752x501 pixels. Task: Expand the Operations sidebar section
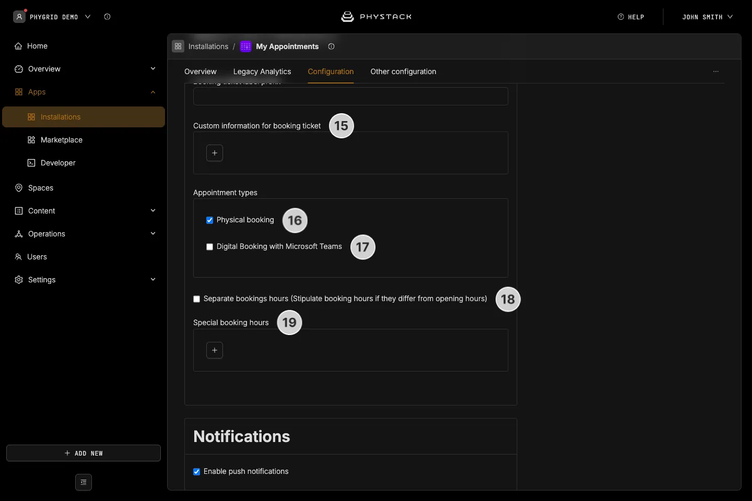pyautogui.click(x=153, y=234)
